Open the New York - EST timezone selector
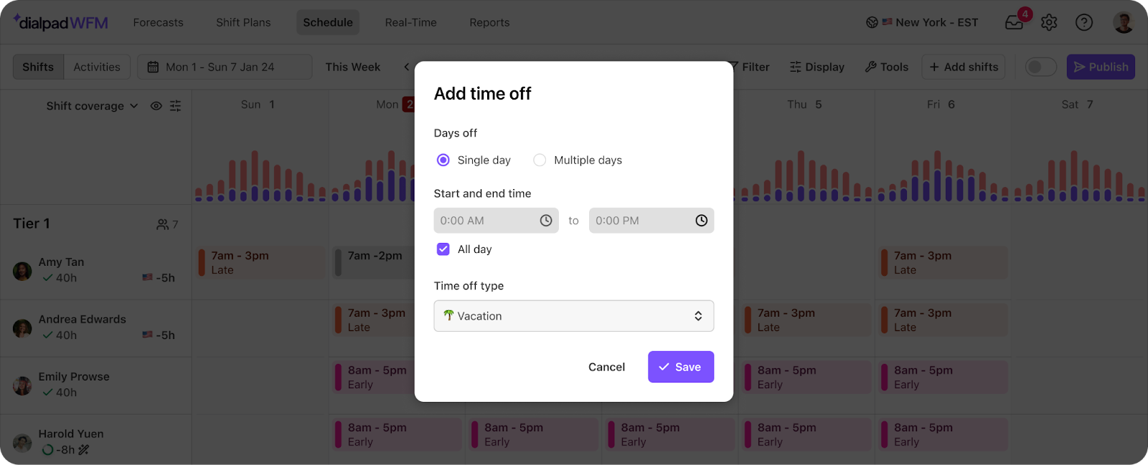This screenshot has height=465, width=1148. point(922,22)
